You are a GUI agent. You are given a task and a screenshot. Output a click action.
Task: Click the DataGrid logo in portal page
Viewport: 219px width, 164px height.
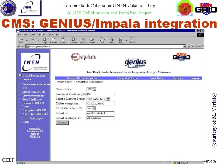point(181,57)
